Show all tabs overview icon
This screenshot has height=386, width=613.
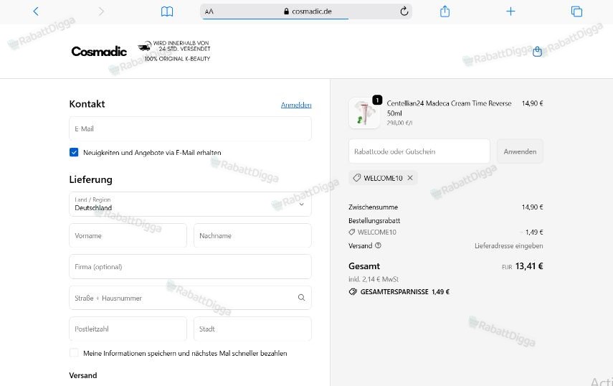click(576, 11)
